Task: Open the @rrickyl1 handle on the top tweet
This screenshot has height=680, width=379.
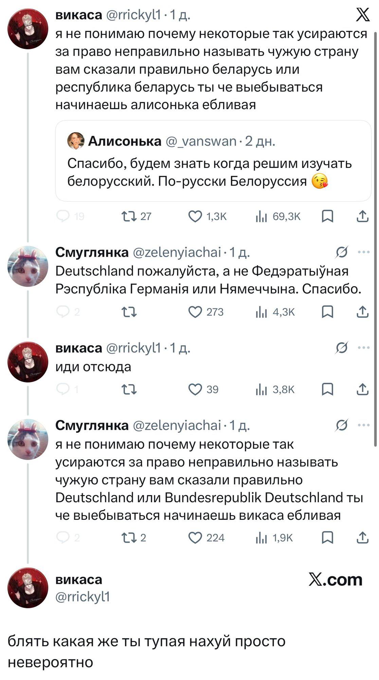Action: (133, 15)
